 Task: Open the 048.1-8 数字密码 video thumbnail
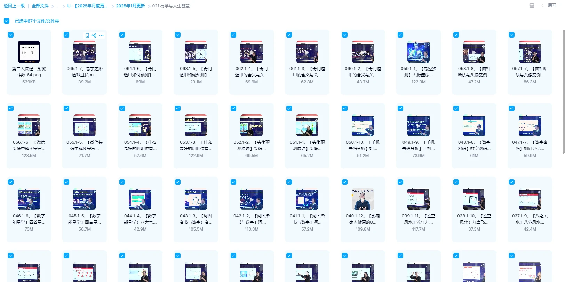474,125
